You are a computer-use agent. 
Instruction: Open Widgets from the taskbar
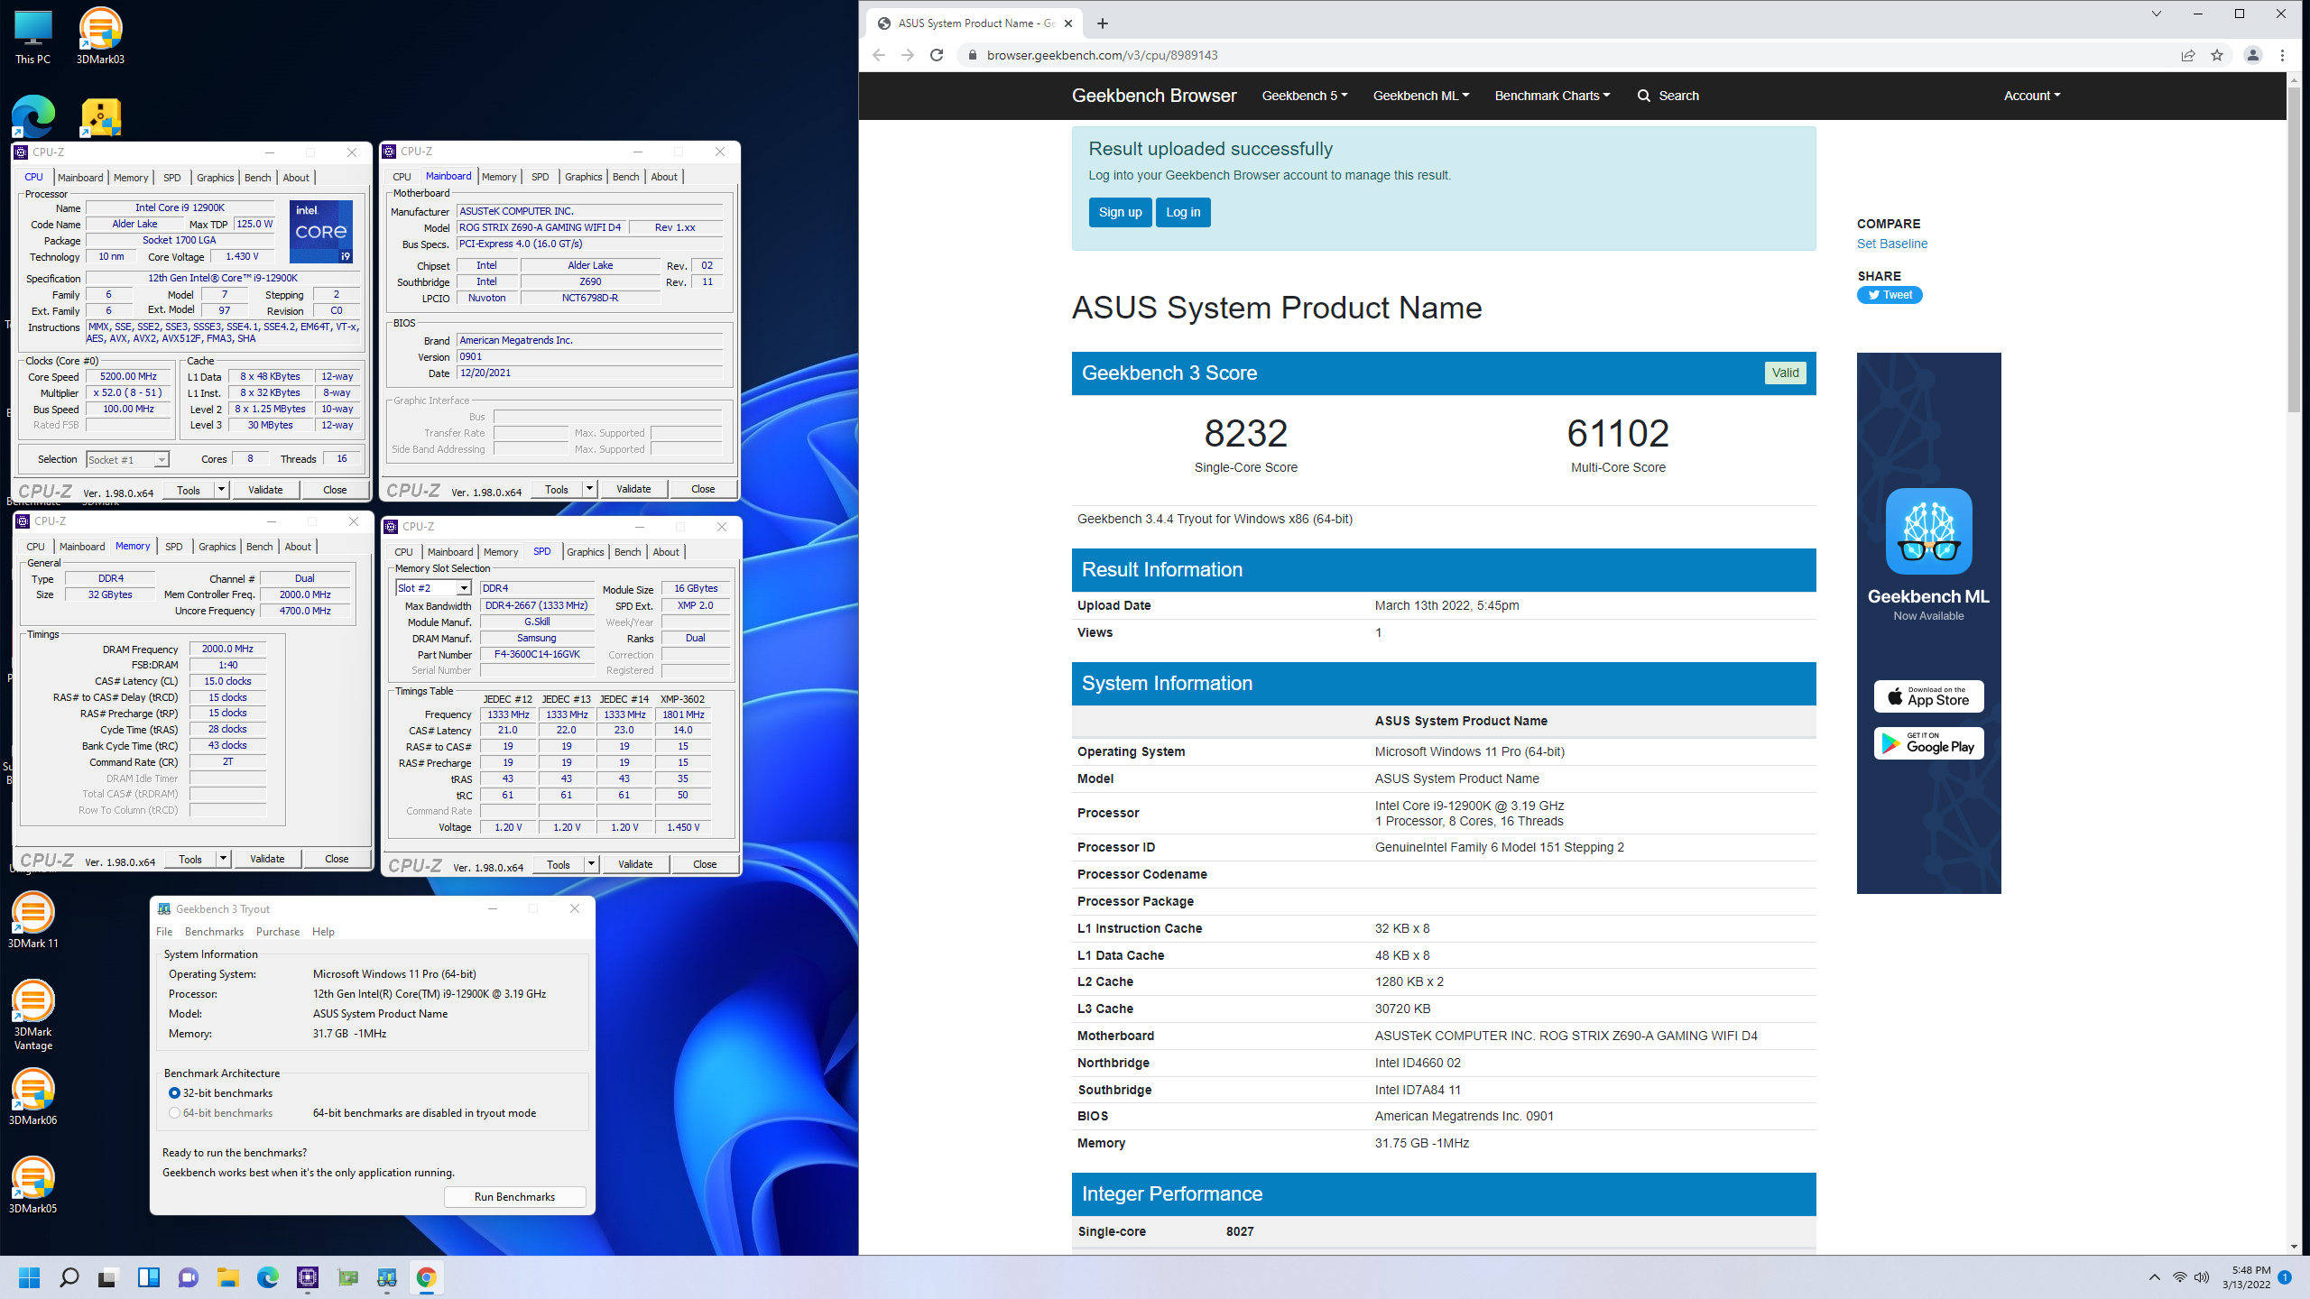[x=149, y=1277]
